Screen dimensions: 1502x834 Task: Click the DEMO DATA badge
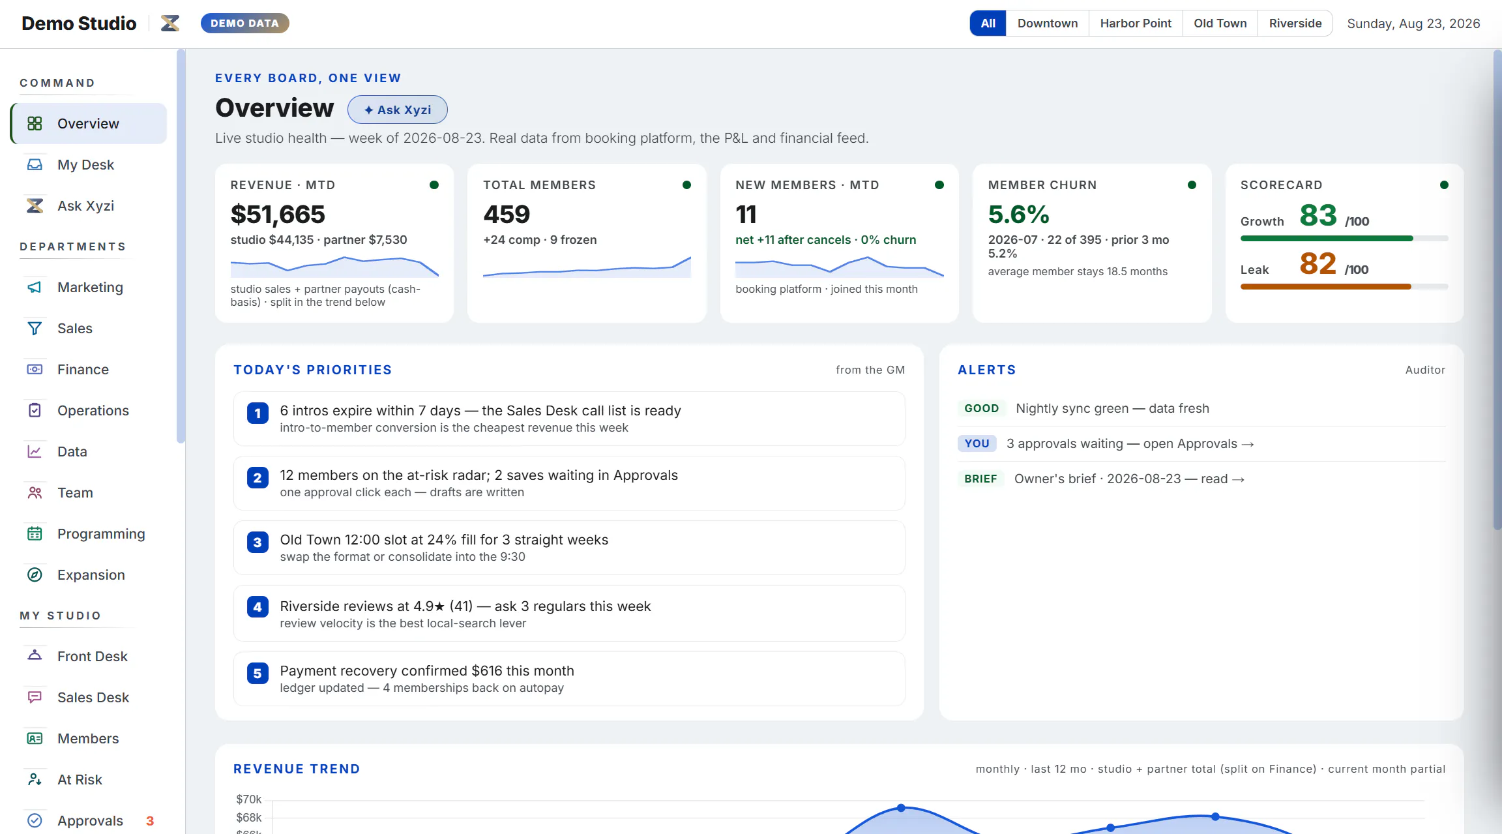(244, 23)
